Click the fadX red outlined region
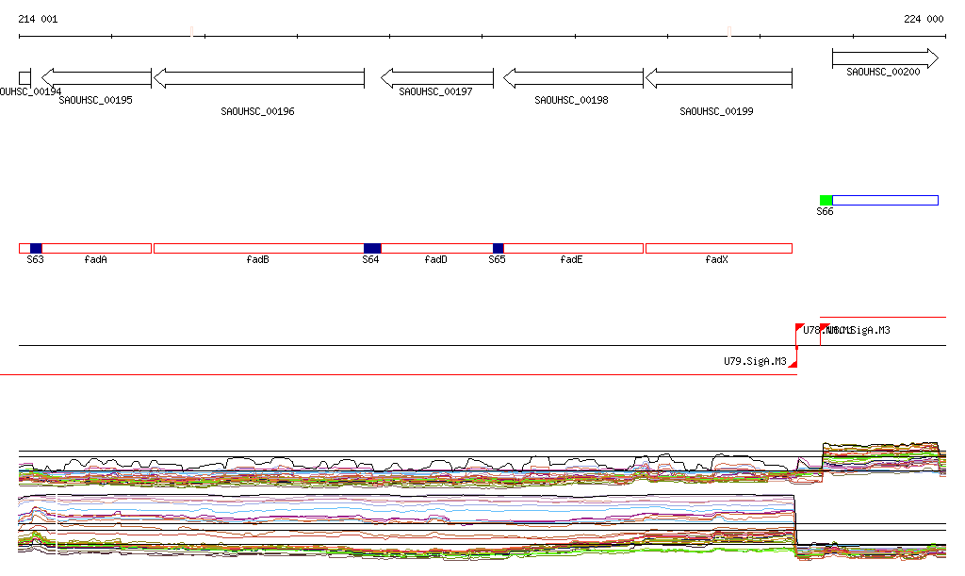This screenshot has width=965, height=576. pos(718,248)
